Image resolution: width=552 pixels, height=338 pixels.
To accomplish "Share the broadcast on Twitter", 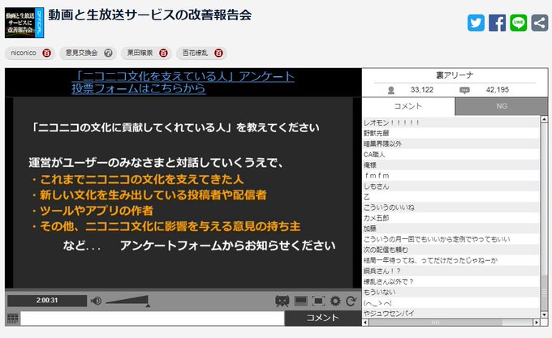I will point(476,23).
